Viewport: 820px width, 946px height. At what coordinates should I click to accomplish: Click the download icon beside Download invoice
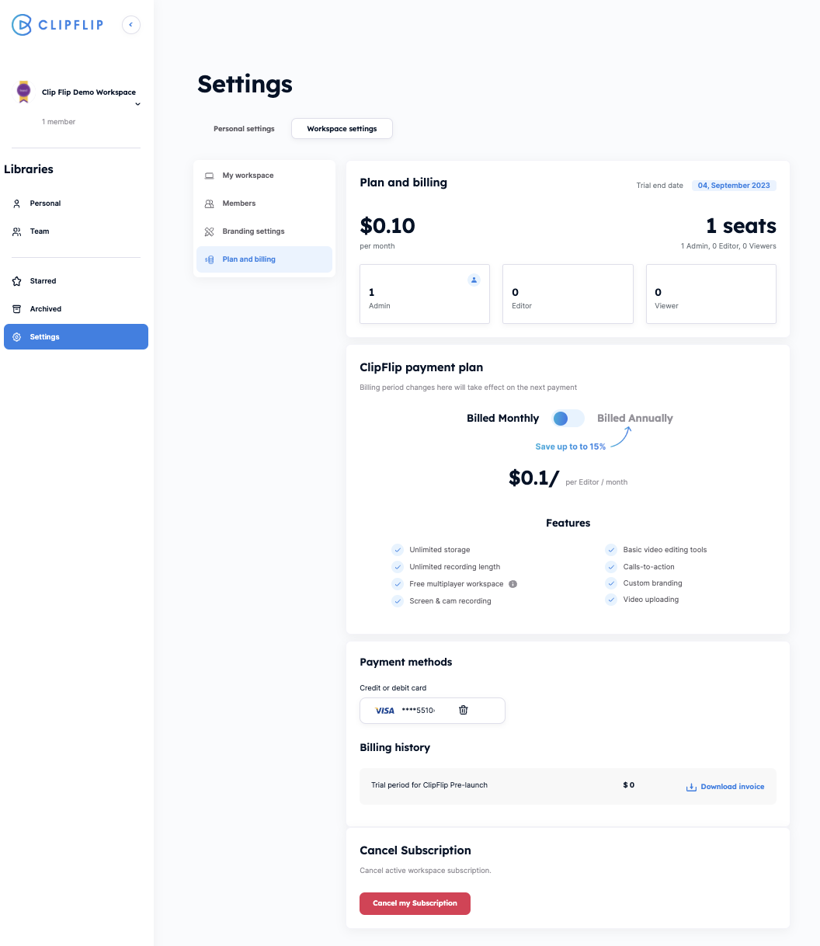691,787
